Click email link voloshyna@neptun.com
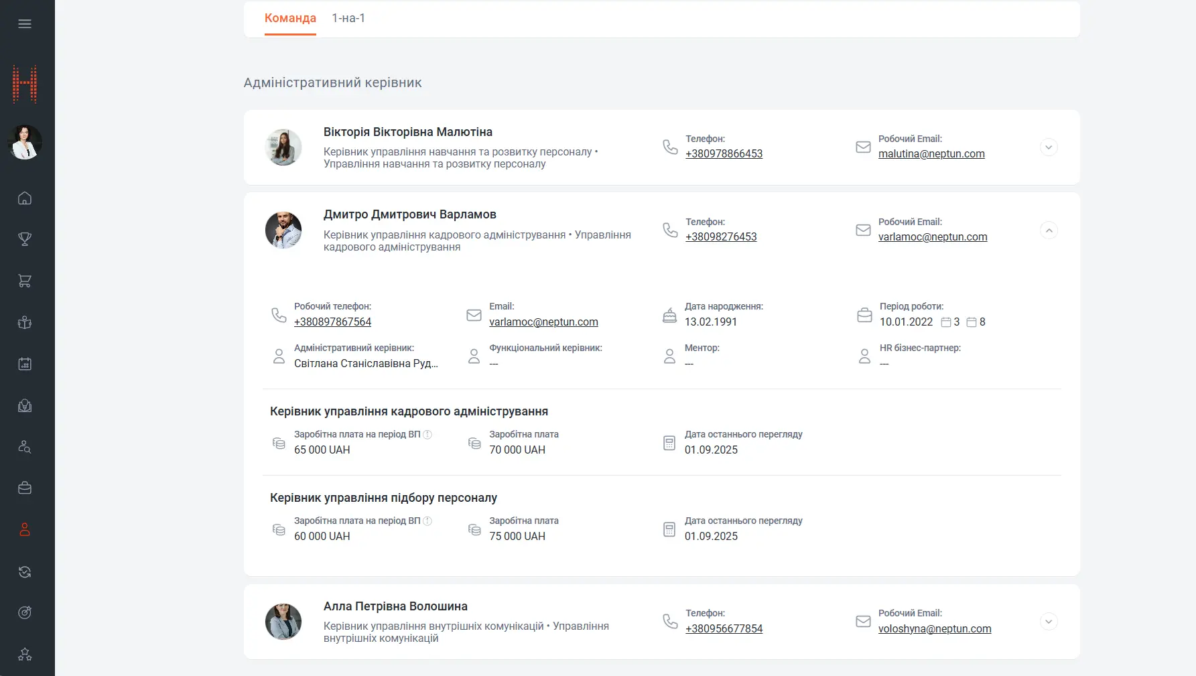 coord(935,629)
